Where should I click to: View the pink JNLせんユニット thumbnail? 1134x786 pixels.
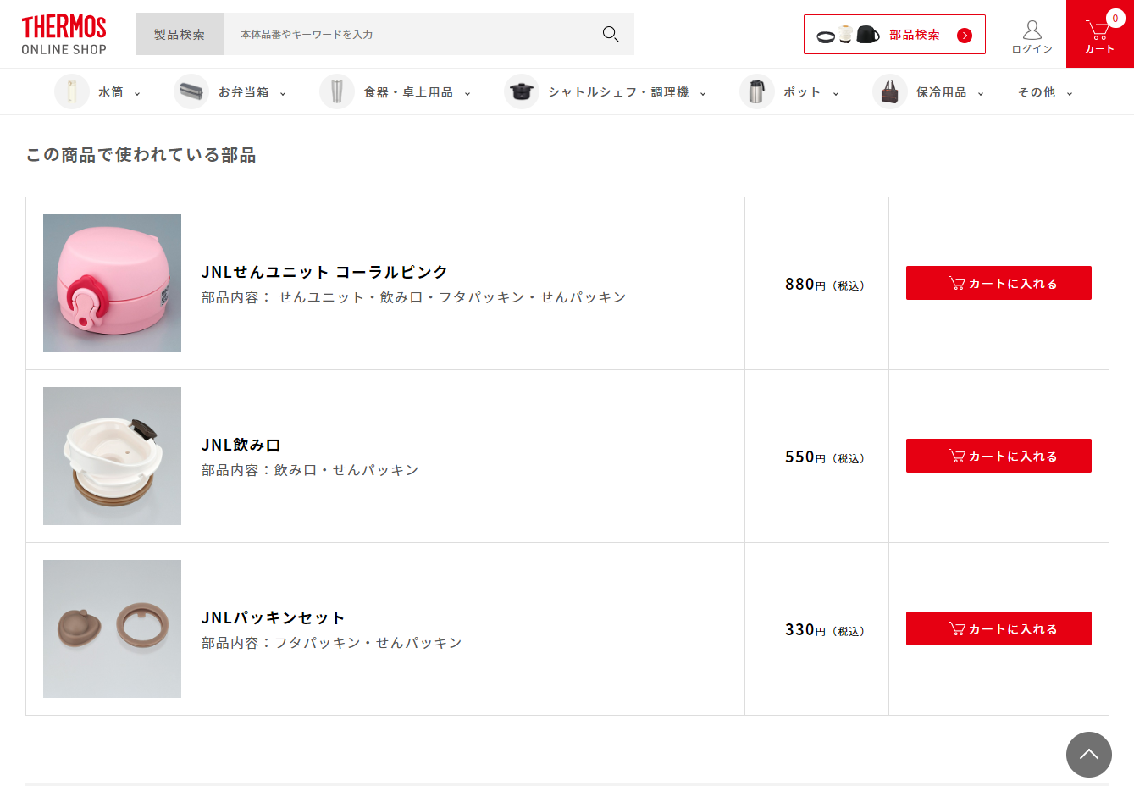(x=112, y=283)
